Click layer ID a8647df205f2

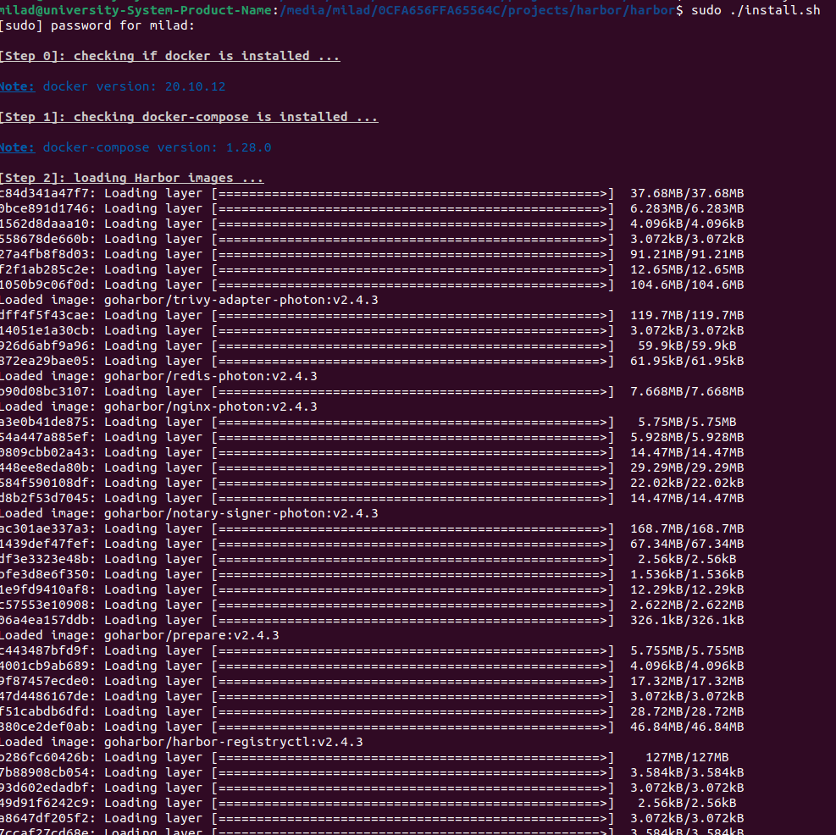46,818
